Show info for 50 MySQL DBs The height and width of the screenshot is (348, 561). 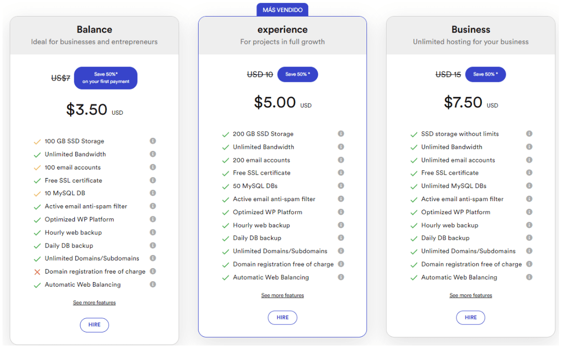point(341,186)
